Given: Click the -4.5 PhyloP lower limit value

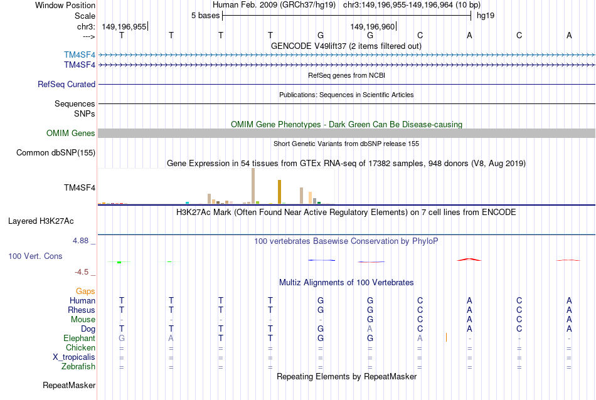Looking at the screenshot, I should coord(82,272).
